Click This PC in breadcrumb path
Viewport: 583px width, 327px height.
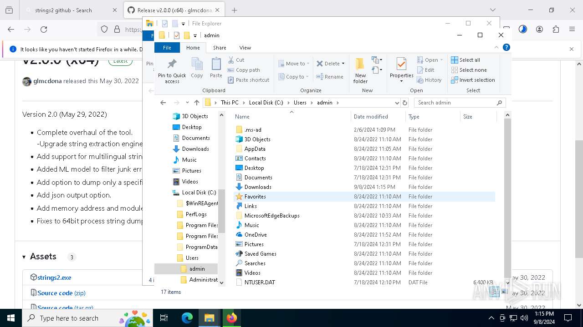(x=230, y=103)
